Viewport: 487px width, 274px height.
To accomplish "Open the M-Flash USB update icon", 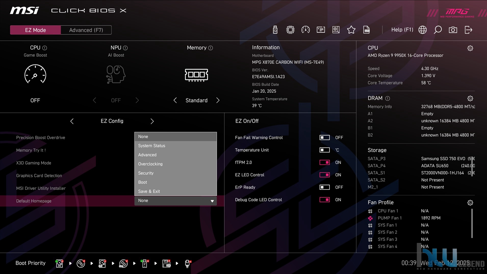I will (x=275, y=30).
